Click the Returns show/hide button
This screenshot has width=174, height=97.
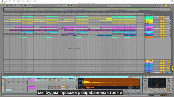point(172,68)
